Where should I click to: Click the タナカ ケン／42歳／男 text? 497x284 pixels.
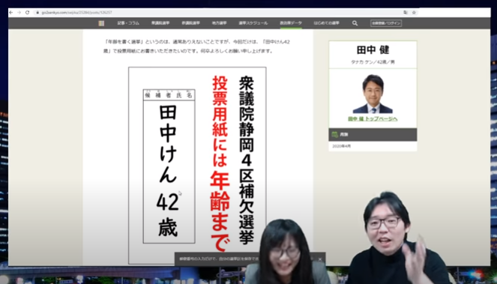point(373,62)
